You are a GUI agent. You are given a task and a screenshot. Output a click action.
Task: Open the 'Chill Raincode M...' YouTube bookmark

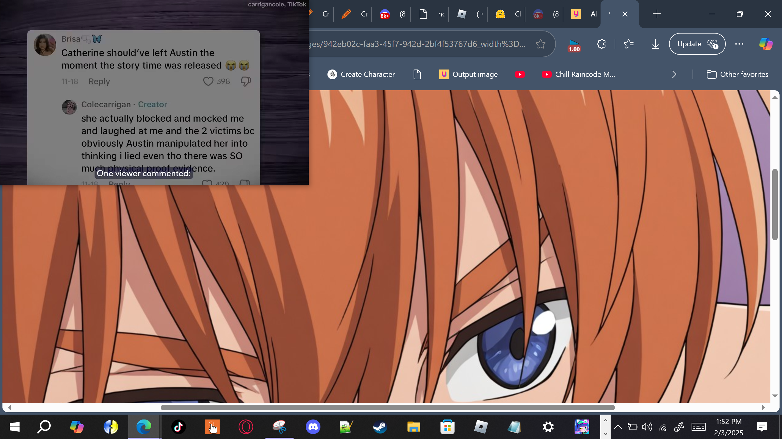point(578,74)
